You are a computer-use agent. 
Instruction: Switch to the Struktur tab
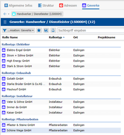tap(46, 5)
